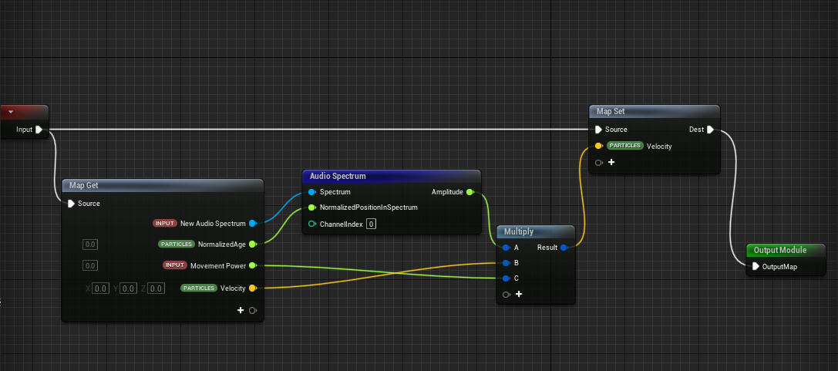Click the Dest output pin on Map Set
This screenshot has width=838, height=371.
pyautogui.click(x=710, y=130)
